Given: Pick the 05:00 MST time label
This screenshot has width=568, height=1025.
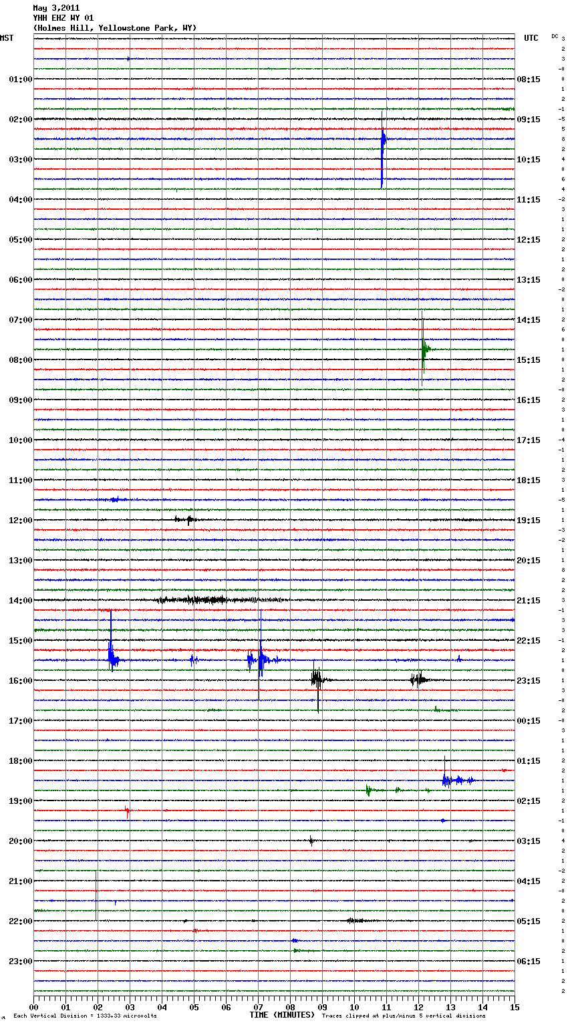Looking at the screenshot, I should [21, 240].
